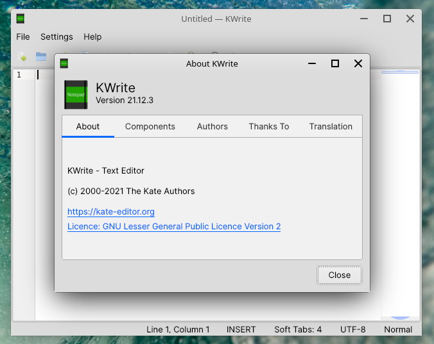Click the Open file folder icon
434x344 pixels.
pyautogui.click(x=41, y=56)
